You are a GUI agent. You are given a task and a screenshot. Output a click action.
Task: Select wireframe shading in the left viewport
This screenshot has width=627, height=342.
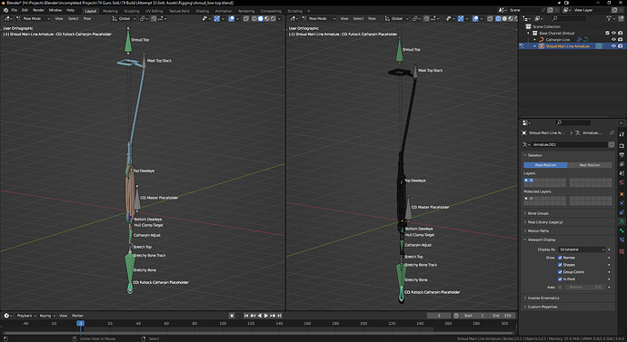[x=254, y=18]
